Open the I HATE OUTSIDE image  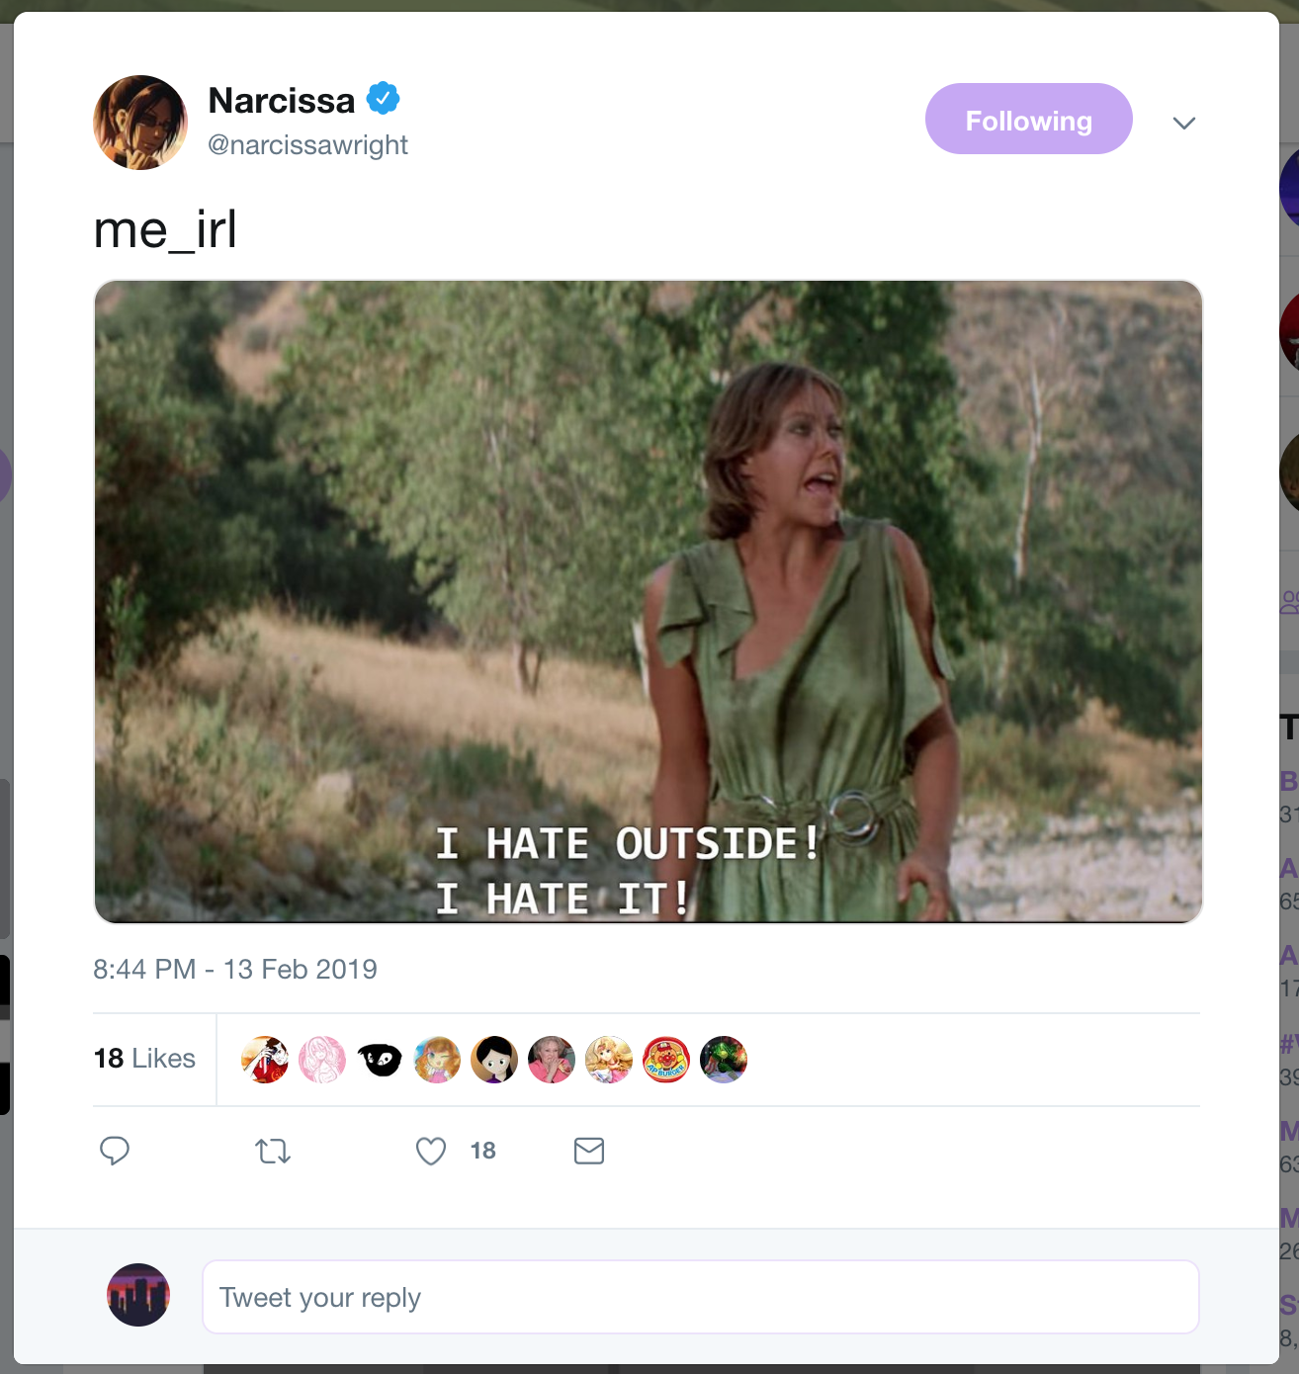click(x=649, y=602)
